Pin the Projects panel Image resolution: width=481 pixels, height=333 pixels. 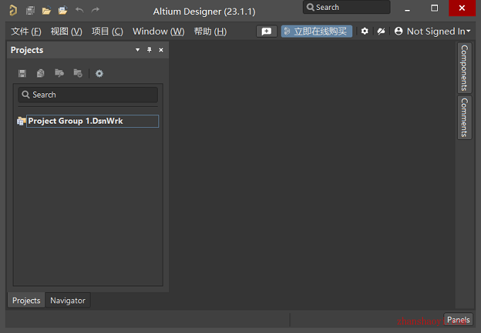[x=149, y=49]
